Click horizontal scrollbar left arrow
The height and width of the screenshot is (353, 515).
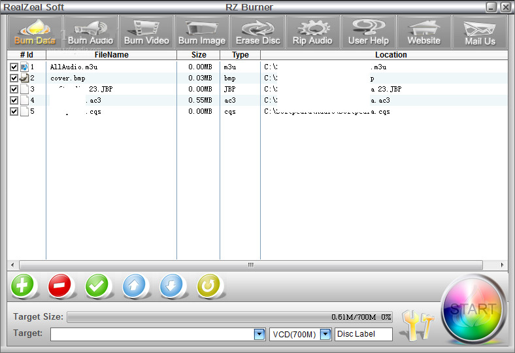point(12,265)
